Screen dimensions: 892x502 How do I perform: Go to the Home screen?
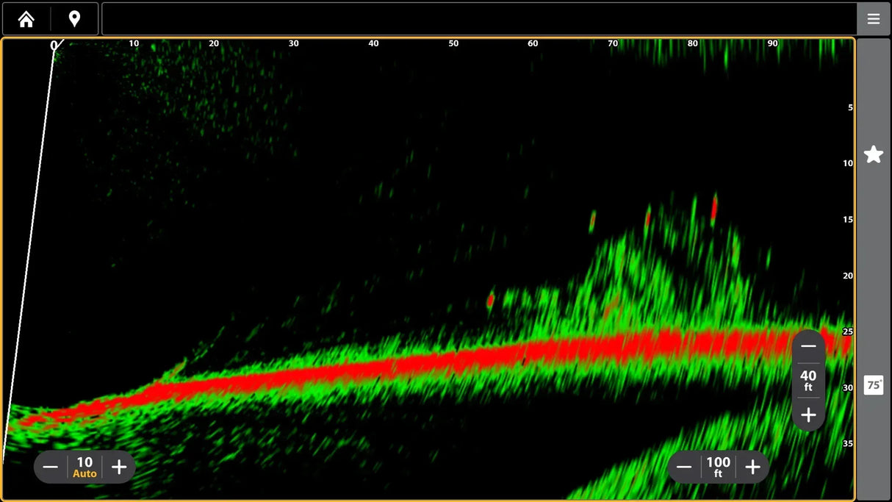click(26, 18)
